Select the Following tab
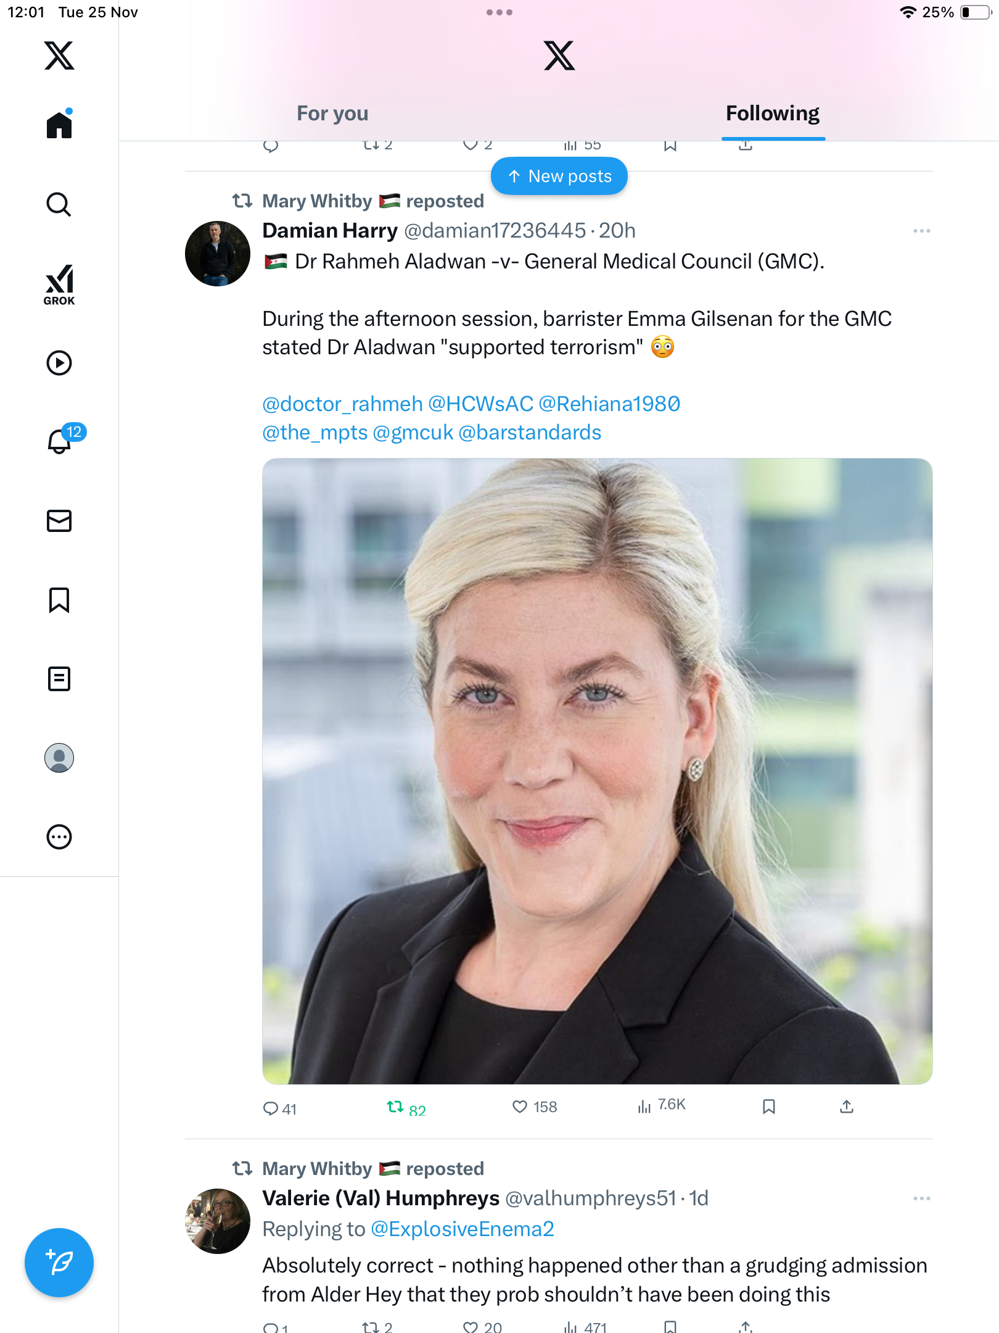999x1333 pixels. point(773,114)
